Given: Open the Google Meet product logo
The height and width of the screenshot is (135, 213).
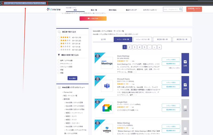Looking at the screenshot, I should 107,108.
